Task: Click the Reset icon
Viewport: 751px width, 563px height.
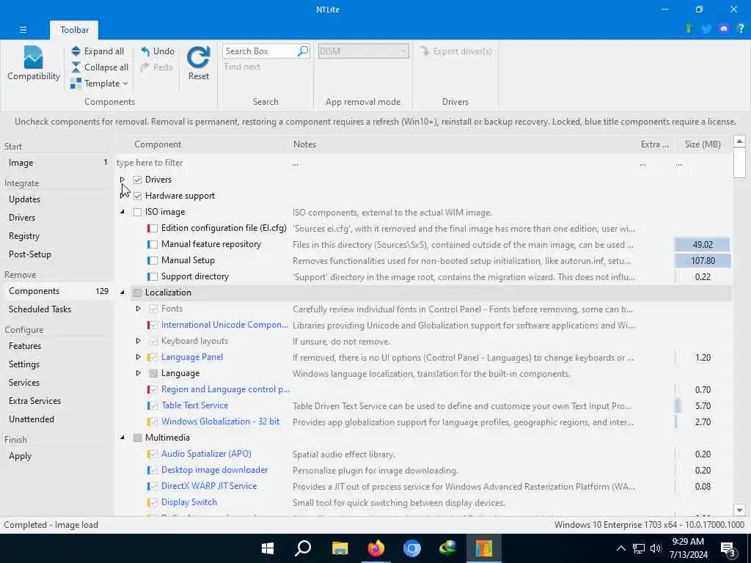Action: [x=198, y=57]
